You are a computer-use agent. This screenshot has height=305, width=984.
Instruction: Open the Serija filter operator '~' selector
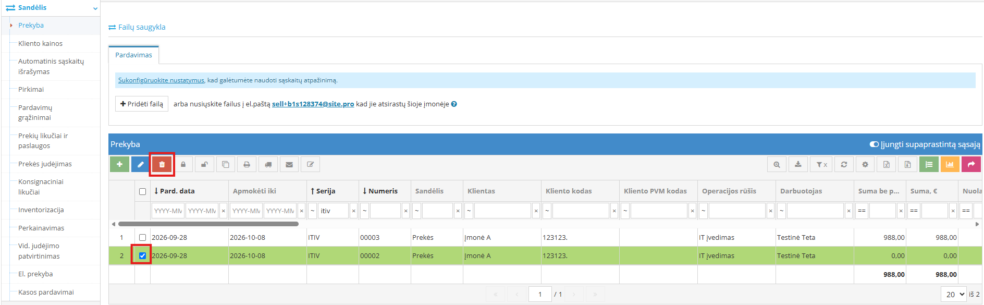pyautogui.click(x=313, y=211)
